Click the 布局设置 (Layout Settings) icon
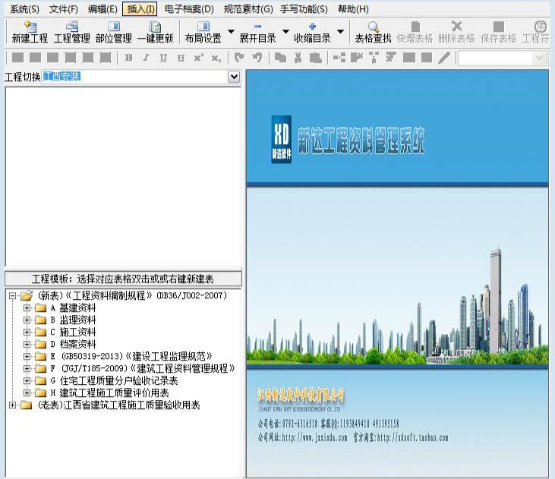This screenshot has height=479, width=555. (203, 32)
